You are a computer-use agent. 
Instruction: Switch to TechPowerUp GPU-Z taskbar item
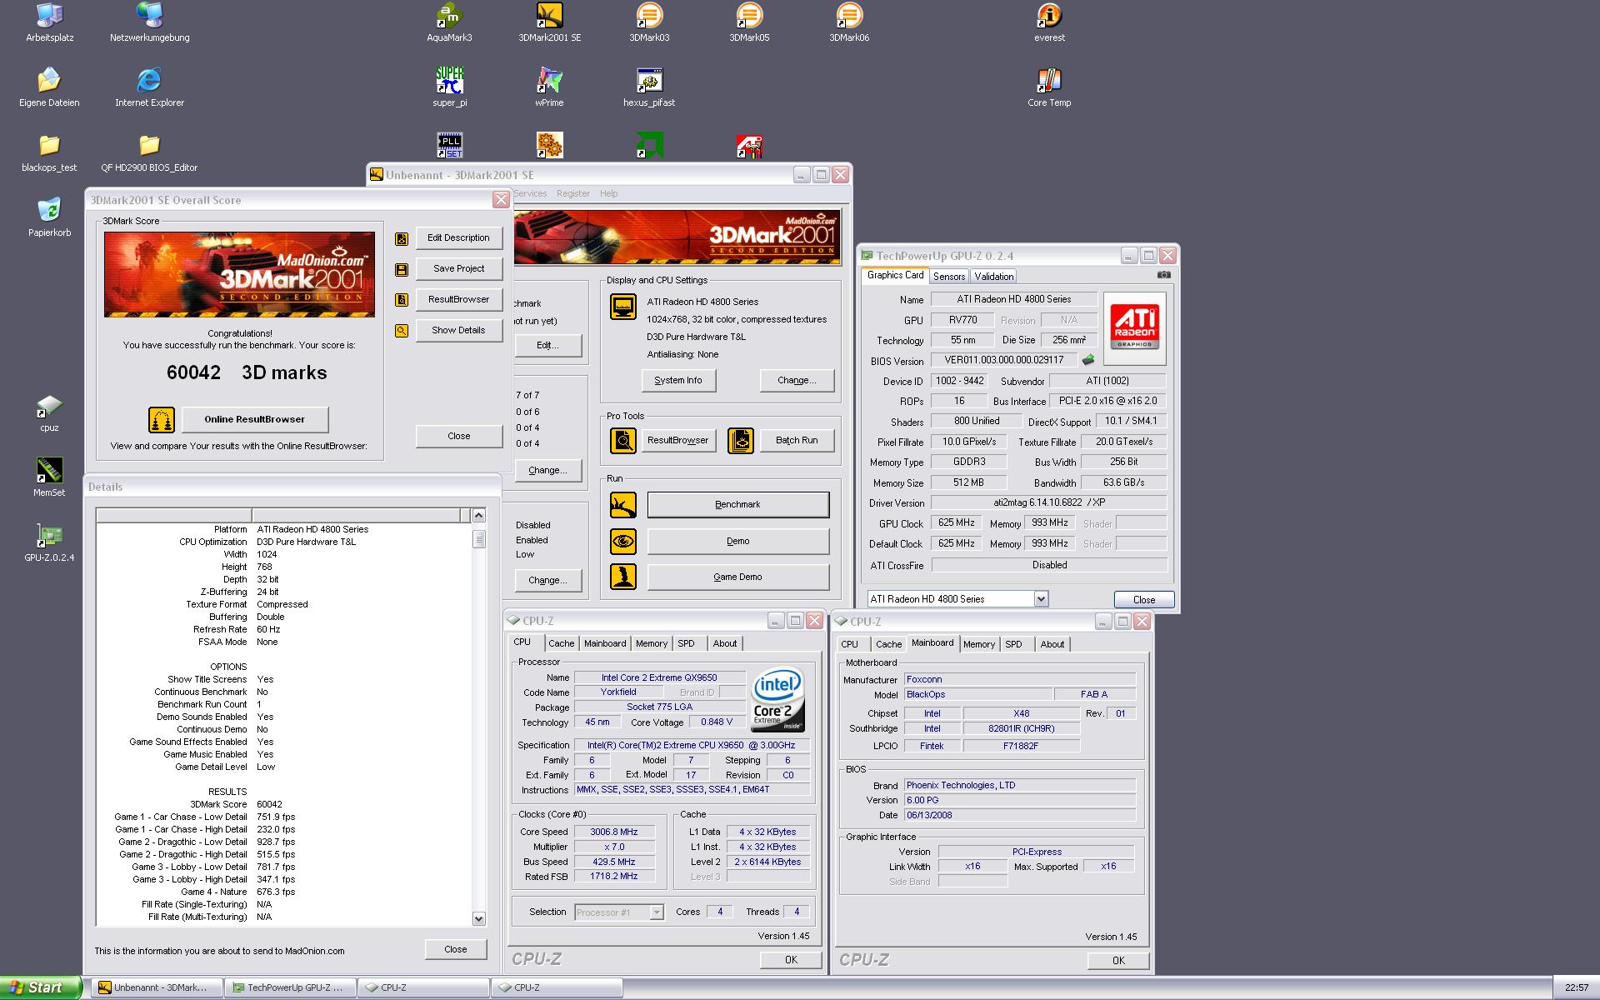[291, 987]
